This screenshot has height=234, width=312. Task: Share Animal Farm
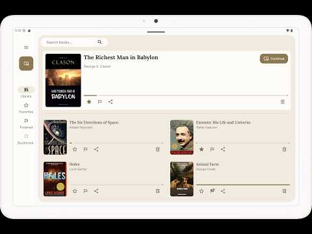pos(223,191)
